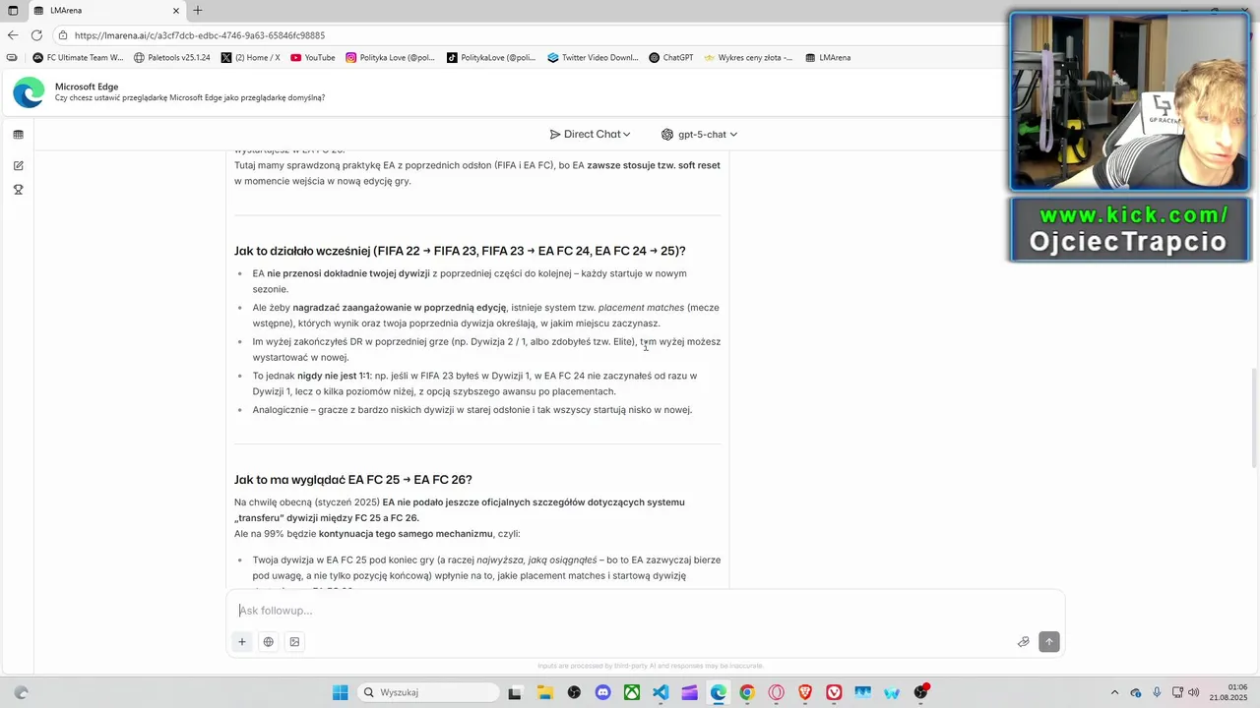Open the Xbox app from the taskbar
Screen dimensions: 1260x708
tap(632, 692)
